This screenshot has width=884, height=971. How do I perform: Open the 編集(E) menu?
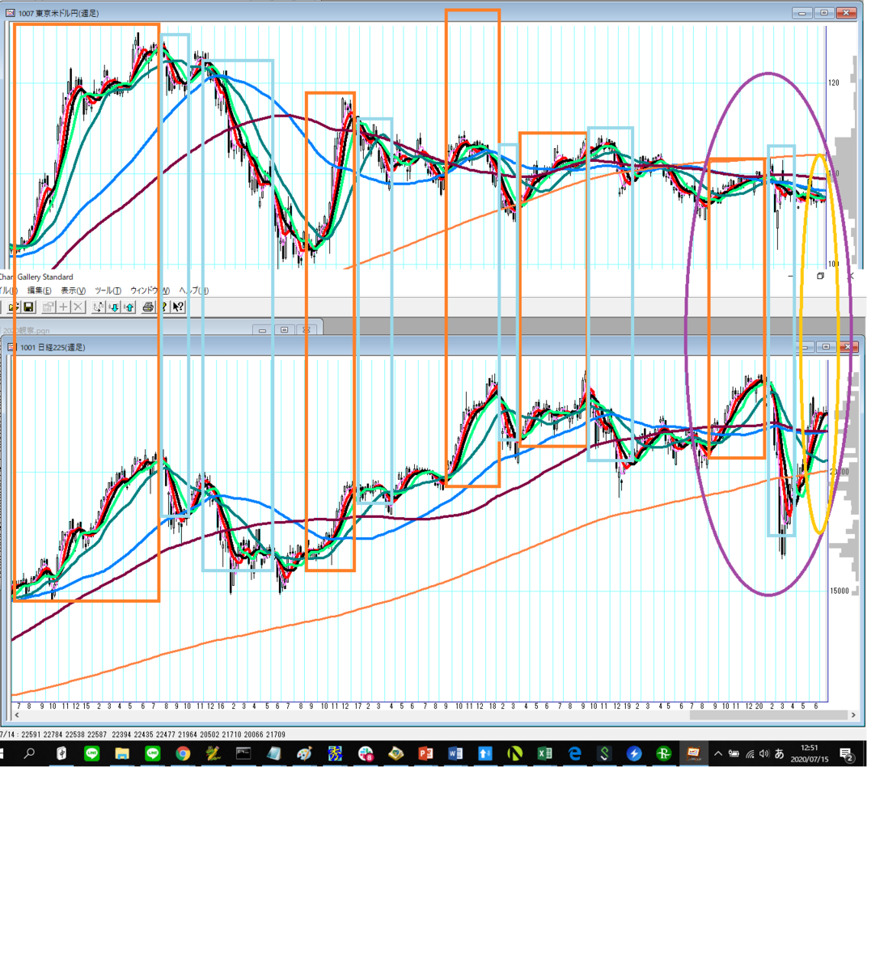point(39,290)
